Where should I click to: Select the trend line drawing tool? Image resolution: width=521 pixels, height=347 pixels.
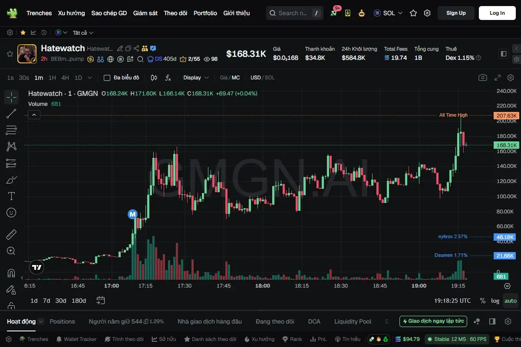(11, 114)
